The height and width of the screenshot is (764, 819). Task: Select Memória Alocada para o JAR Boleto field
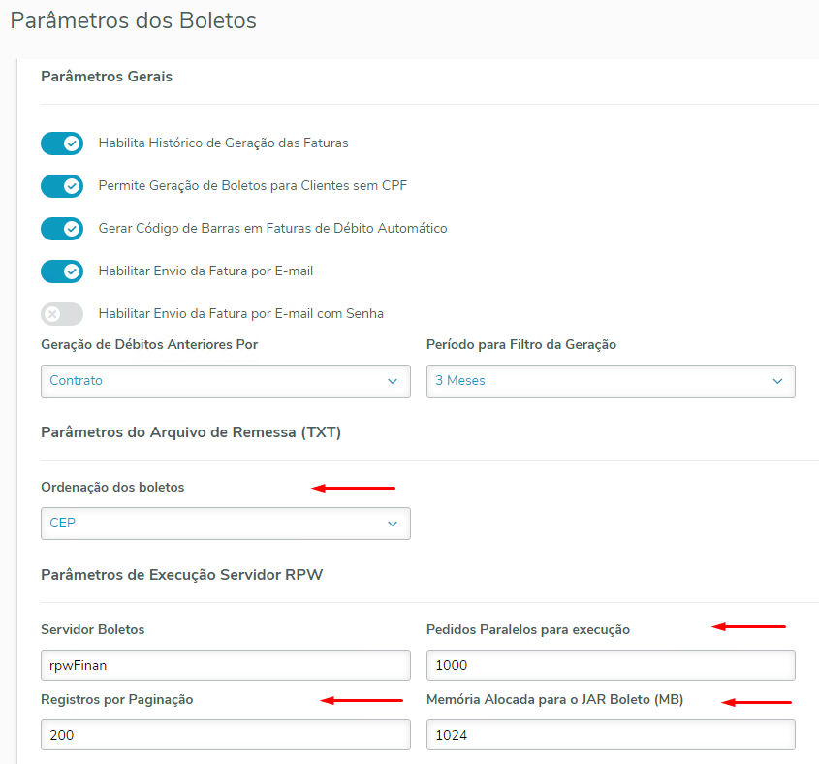click(611, 735)
